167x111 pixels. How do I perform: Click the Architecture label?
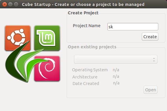85,77
